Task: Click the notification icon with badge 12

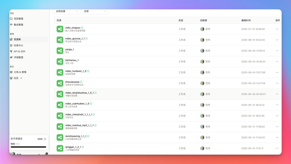Action: pyautogui.click(x=46, y=154)
